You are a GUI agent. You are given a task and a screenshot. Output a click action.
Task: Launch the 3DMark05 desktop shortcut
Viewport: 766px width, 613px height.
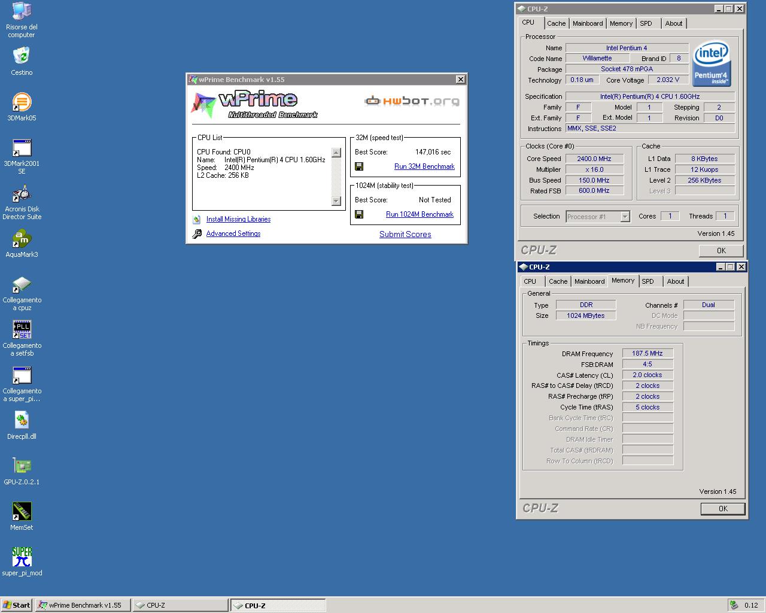click(22, 106)
